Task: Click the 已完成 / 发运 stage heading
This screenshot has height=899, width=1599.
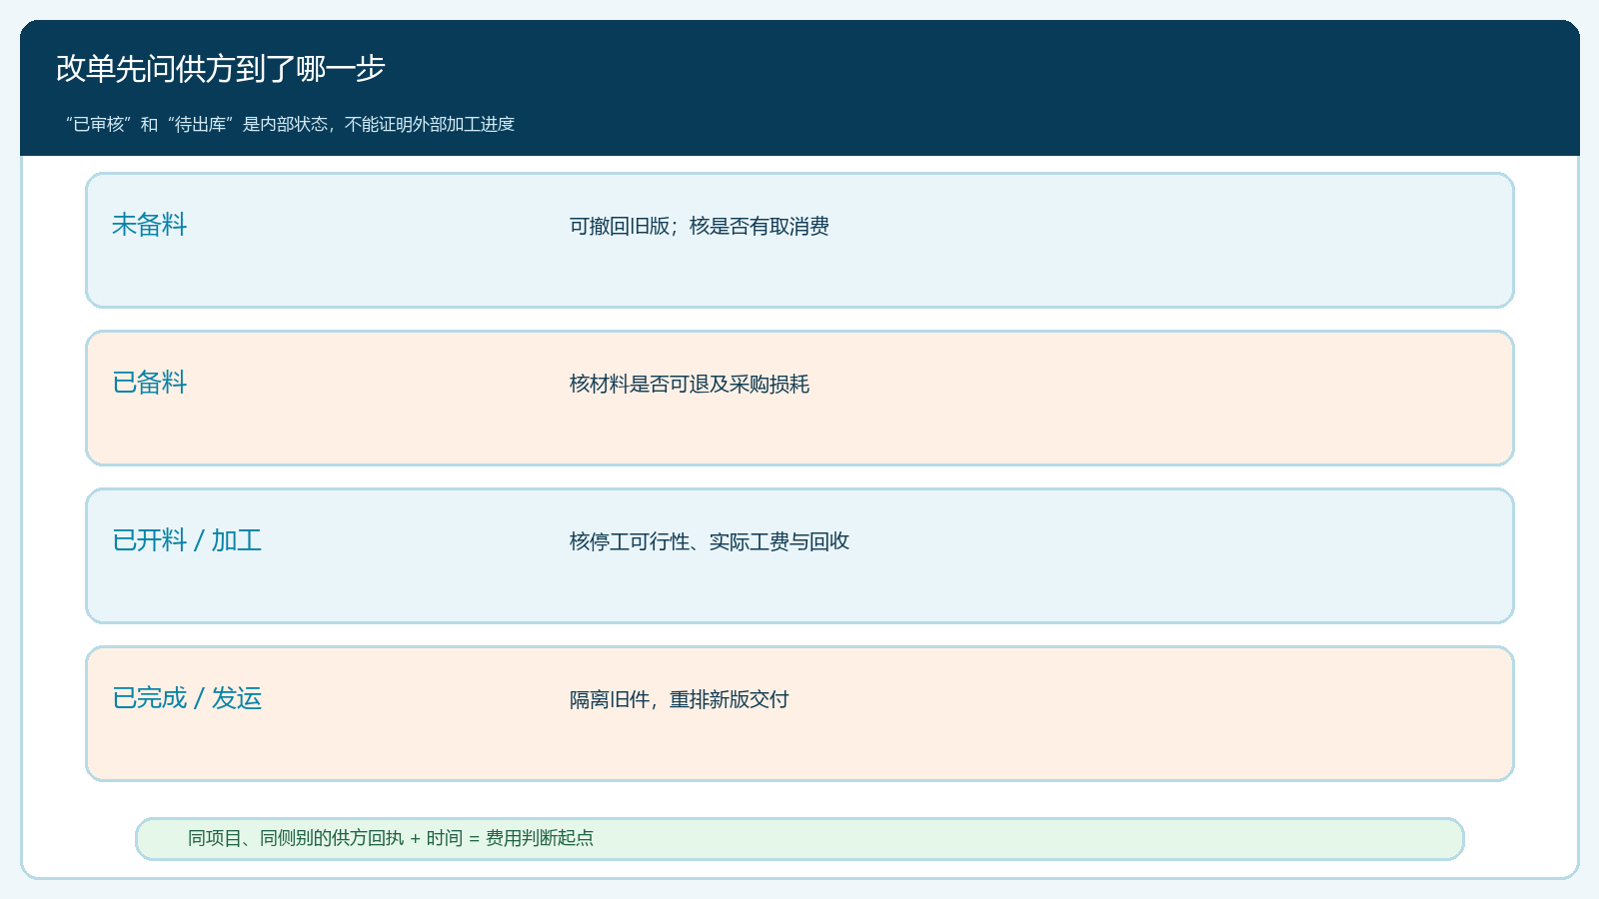Action: point(187,698)
